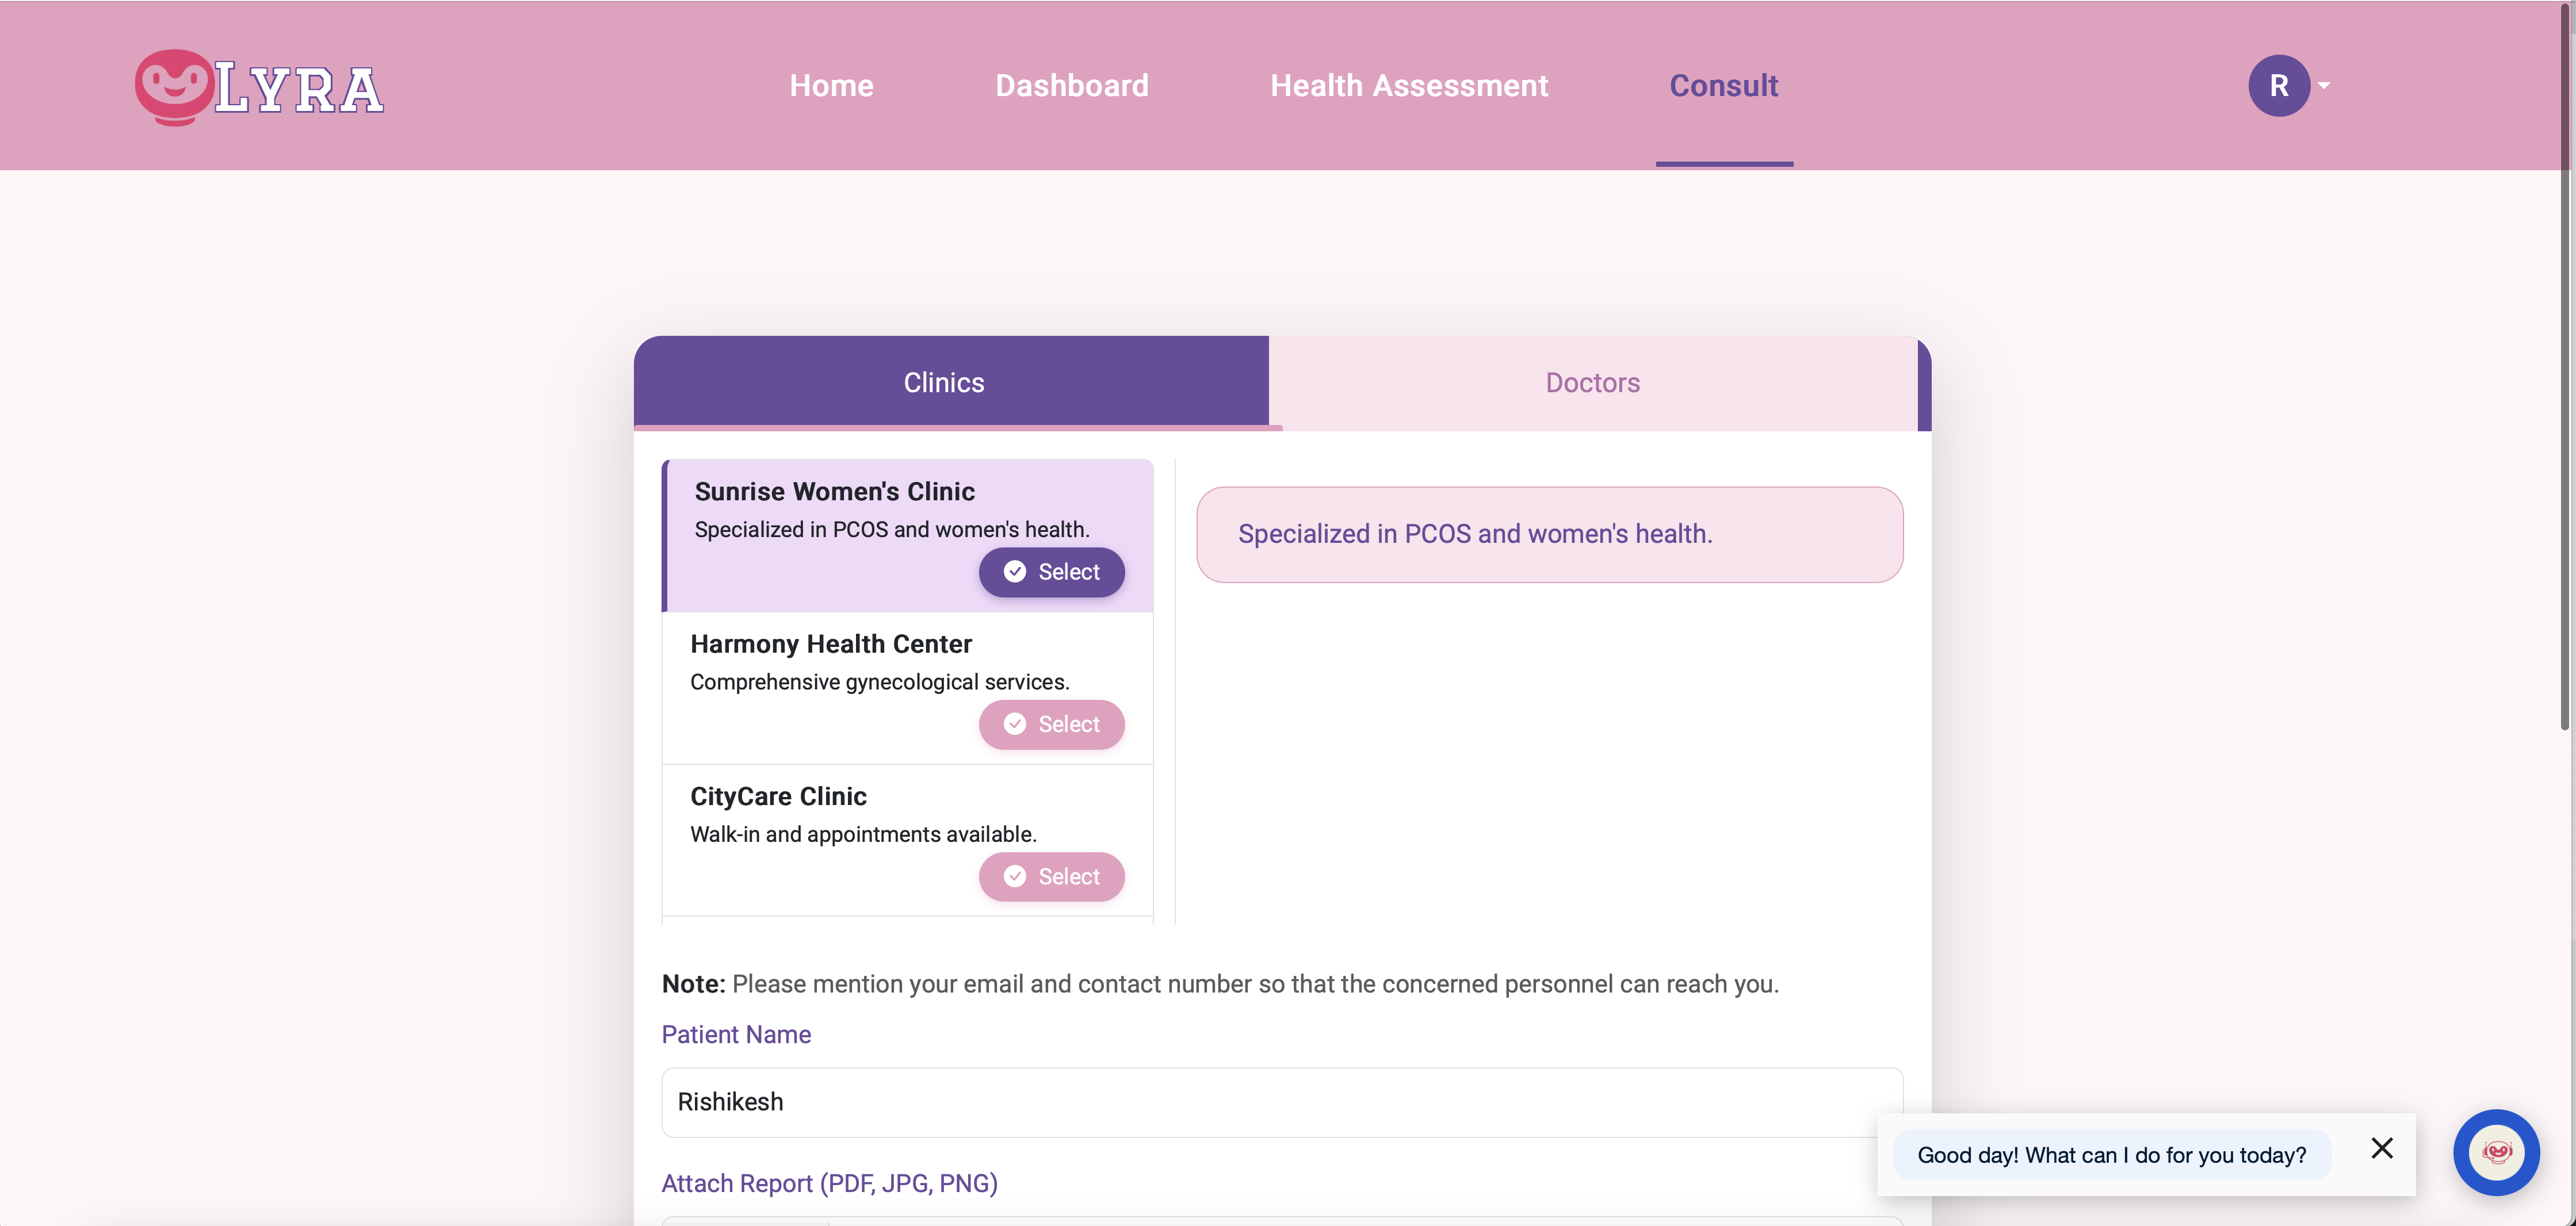
Task: Open Health Assessment from navigation
Action: point(1408,86)
